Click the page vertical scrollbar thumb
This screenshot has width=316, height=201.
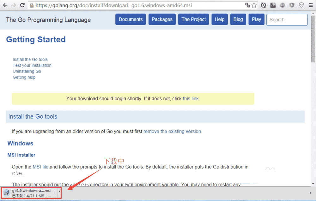coord(313,39)
